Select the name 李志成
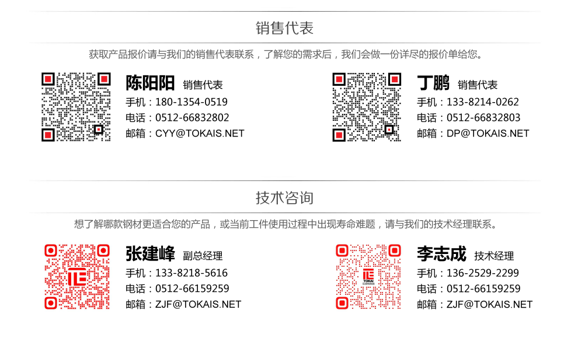 click(441, 254)
